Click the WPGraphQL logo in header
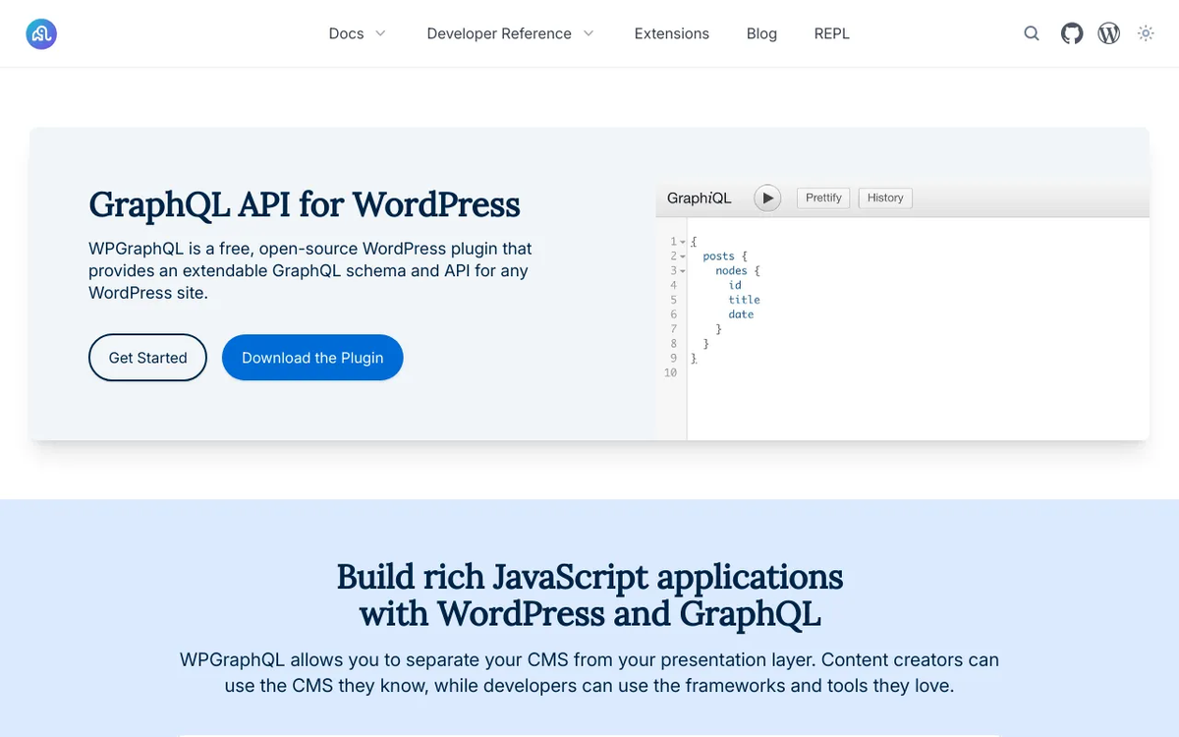The height and width of the screenshot is (737, 1179). pyautogui.click(x=41, y=33)
